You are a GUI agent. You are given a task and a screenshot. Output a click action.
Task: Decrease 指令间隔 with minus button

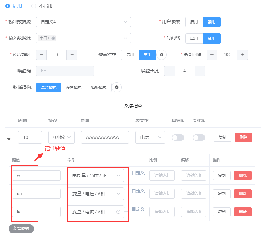(x=212, y=55)
